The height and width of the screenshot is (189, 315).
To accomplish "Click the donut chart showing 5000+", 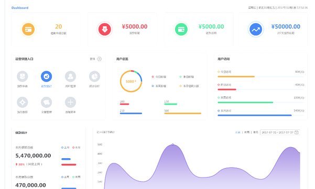I will (x=131, y=81).
